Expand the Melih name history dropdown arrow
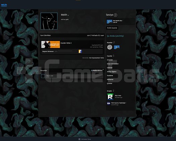This screenshot has width=176, height=141. click(68, 15)
